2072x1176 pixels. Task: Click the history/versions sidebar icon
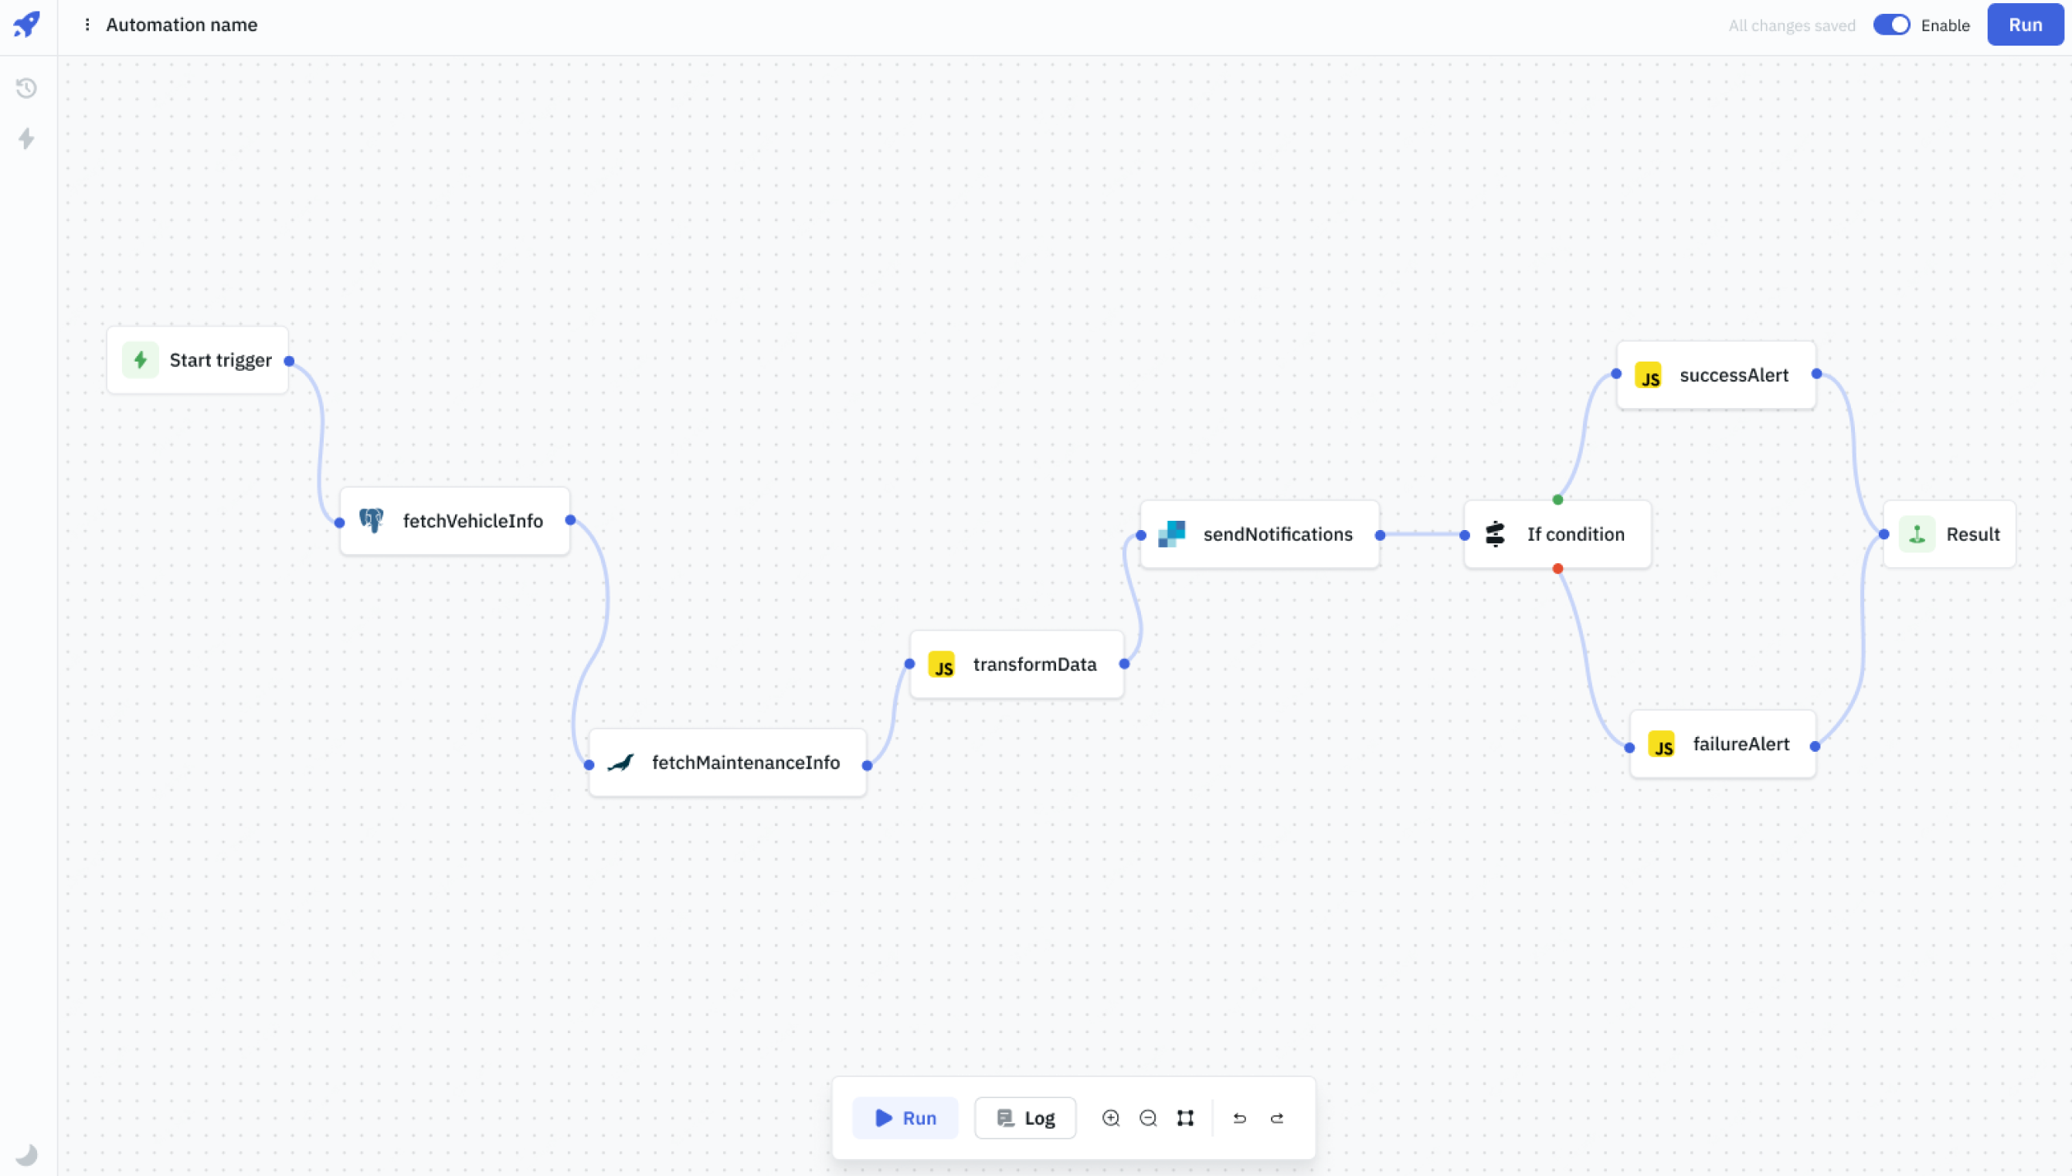pyautogui.click(x=27, y=88)
